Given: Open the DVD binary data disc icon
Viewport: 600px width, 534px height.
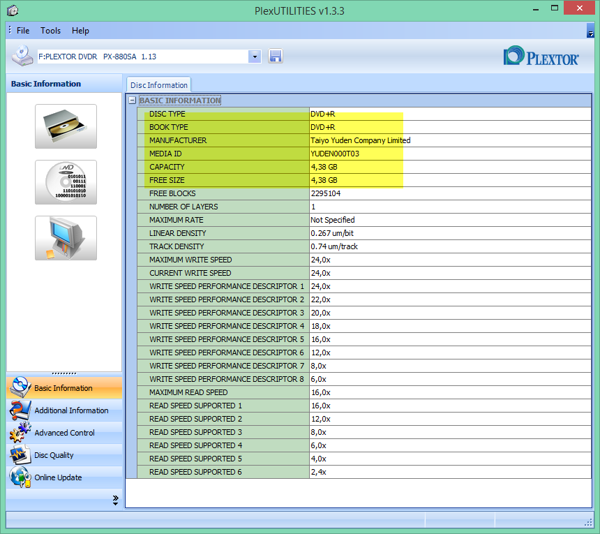Looking at the screenshot, I should (66, 182).
